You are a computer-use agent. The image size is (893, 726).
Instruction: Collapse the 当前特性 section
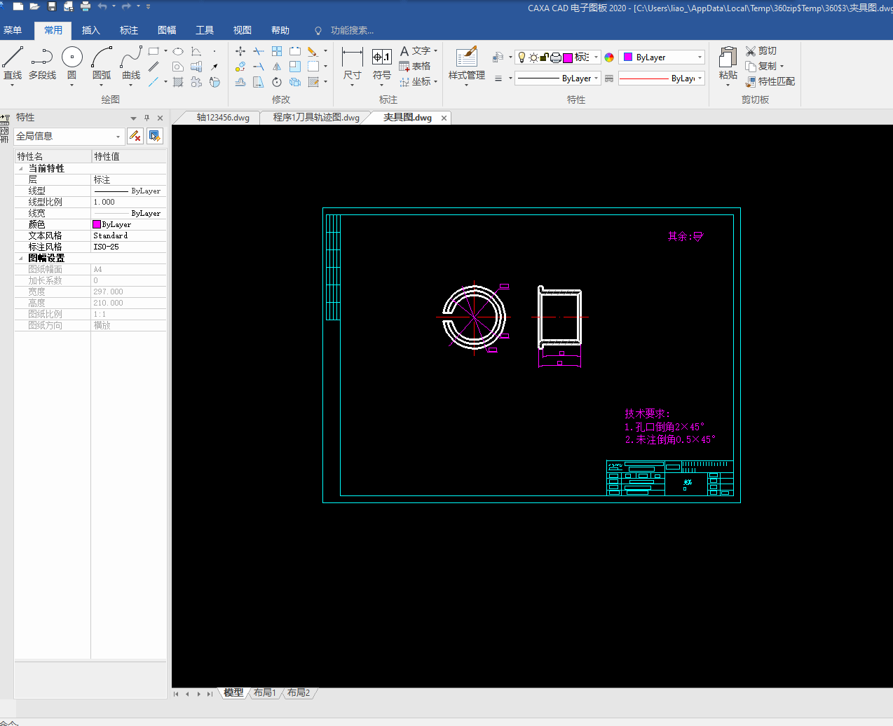(x=20, y=169)
